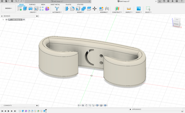Image resolution: width=185 pixels, height=113 pixels.
Task: Open the CREATE dropdown menu
Action: click(x=33, y=12)
